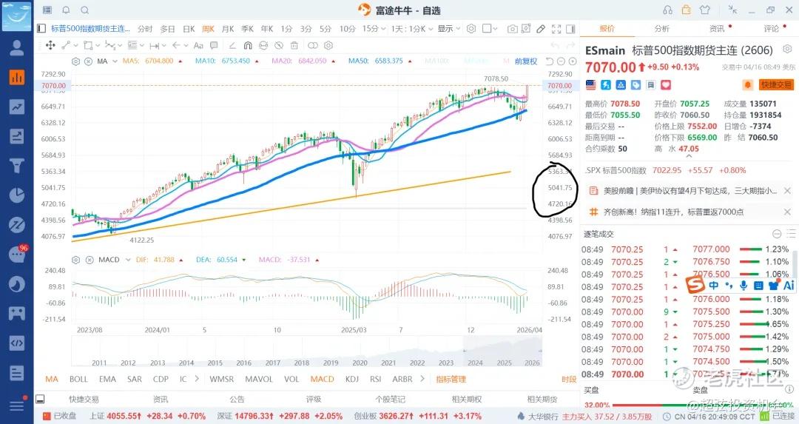Show more indicators arrow after ARBR
799x424 pixels.
pyautogui.click(x=422, y=379)
